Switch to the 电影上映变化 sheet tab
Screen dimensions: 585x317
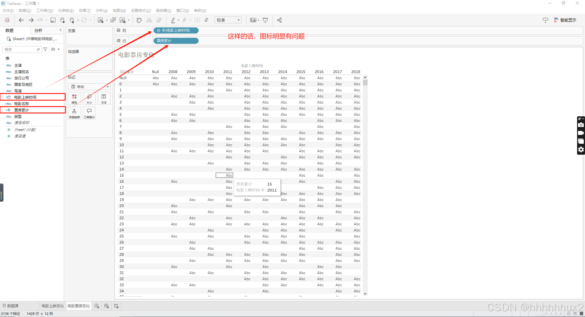point(53,306)
